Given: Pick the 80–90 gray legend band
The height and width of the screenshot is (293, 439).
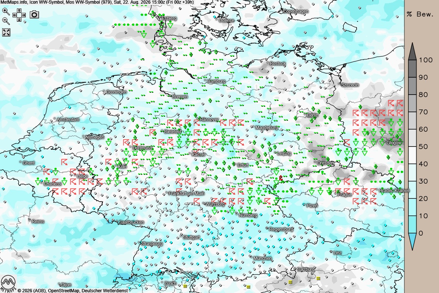Looking at the screenshot, I should 413,86.
